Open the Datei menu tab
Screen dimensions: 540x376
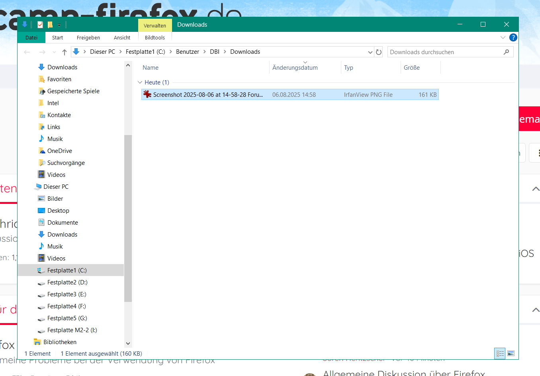tap(31, 37)
